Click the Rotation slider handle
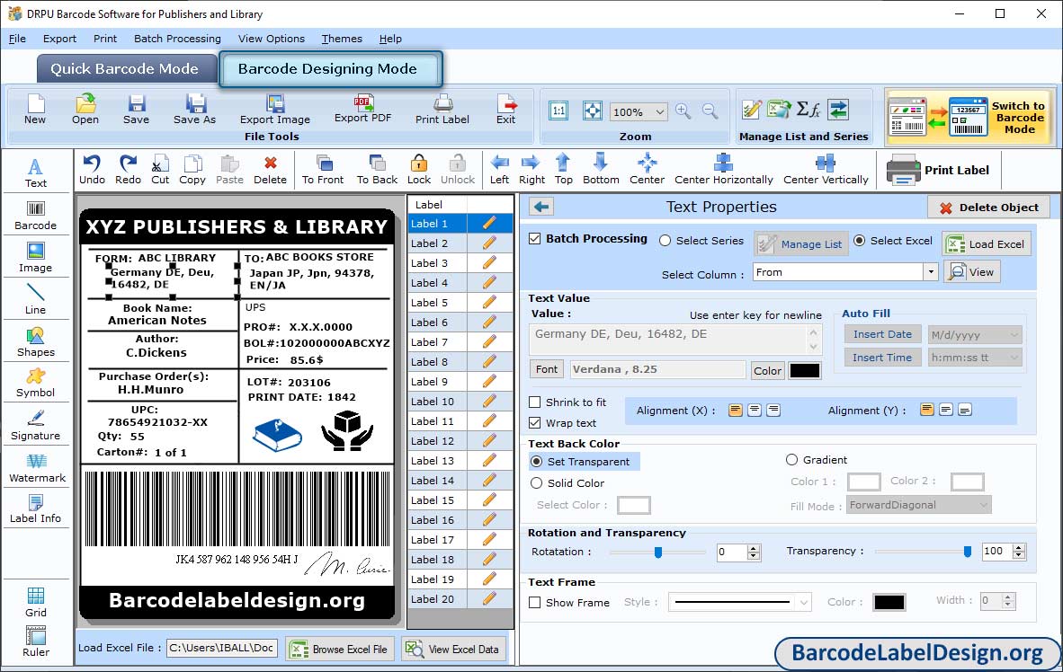This screenshot has width=1063, height=672. 657,553
